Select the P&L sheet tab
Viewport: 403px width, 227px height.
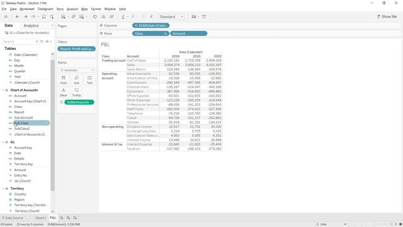53,218
